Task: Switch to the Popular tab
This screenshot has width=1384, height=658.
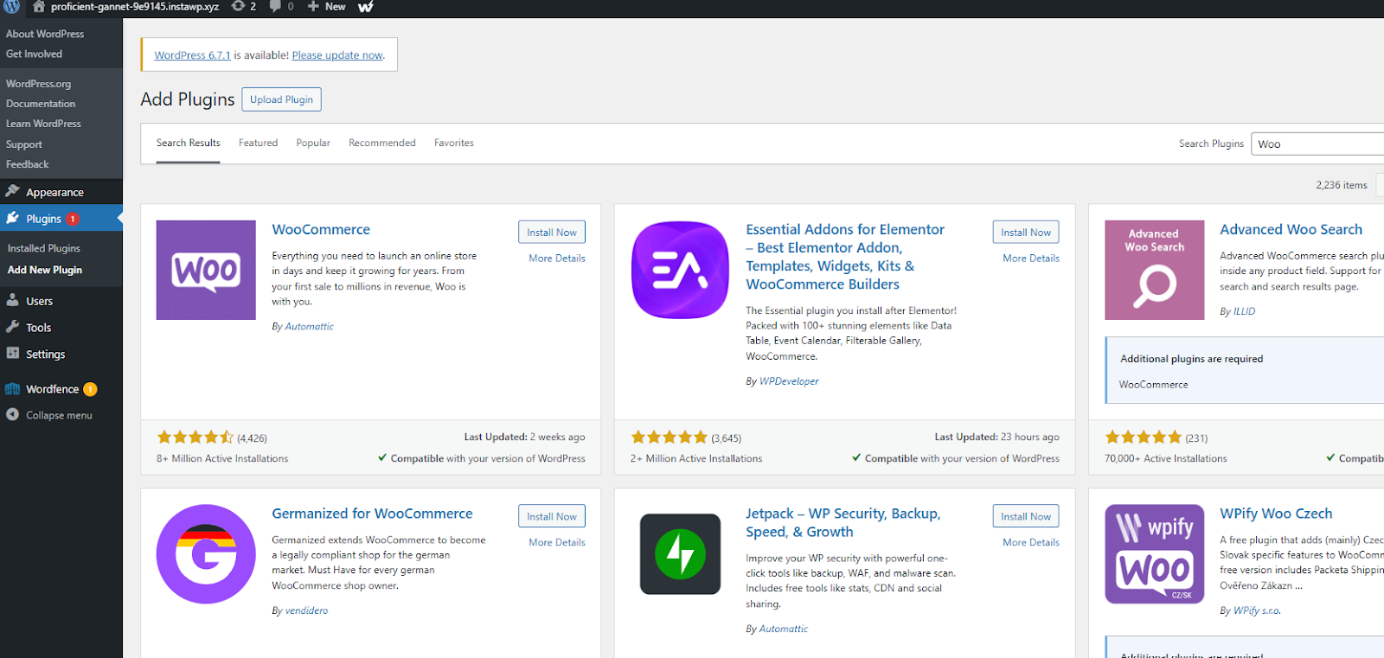Action: click(x=313, y=143)
